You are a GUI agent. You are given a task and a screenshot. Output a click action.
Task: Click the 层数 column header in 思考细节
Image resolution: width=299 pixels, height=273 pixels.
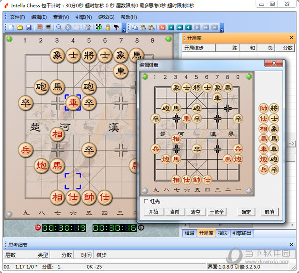pyautogui.click(x=14, y=255)
